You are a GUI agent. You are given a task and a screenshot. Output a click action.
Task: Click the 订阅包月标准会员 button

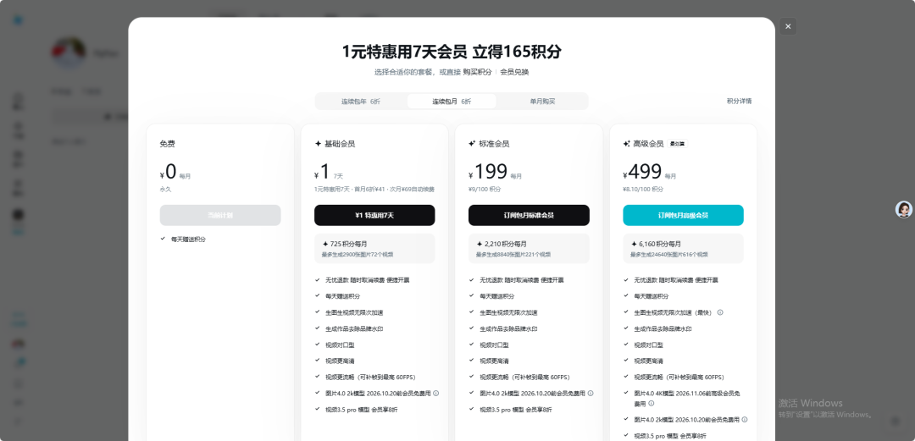pos(529,215)
